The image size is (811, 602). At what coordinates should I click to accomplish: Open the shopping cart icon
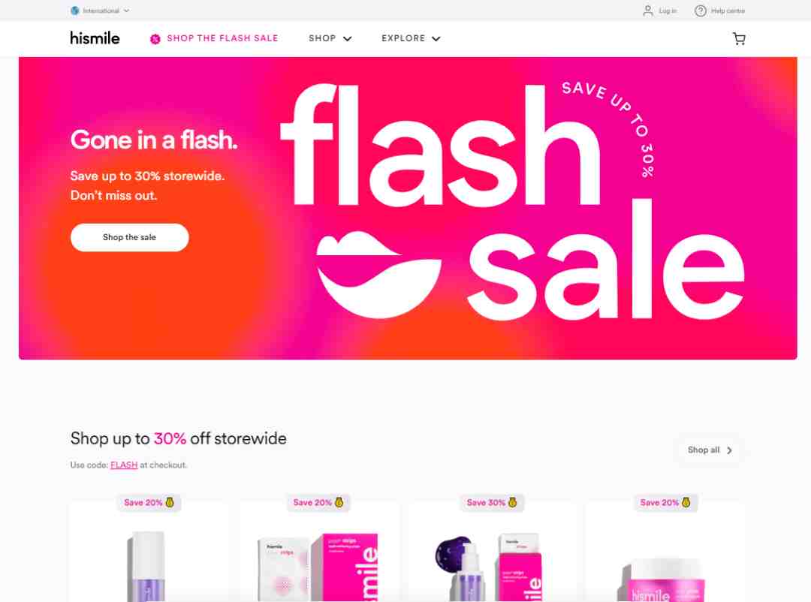(739, 39)
